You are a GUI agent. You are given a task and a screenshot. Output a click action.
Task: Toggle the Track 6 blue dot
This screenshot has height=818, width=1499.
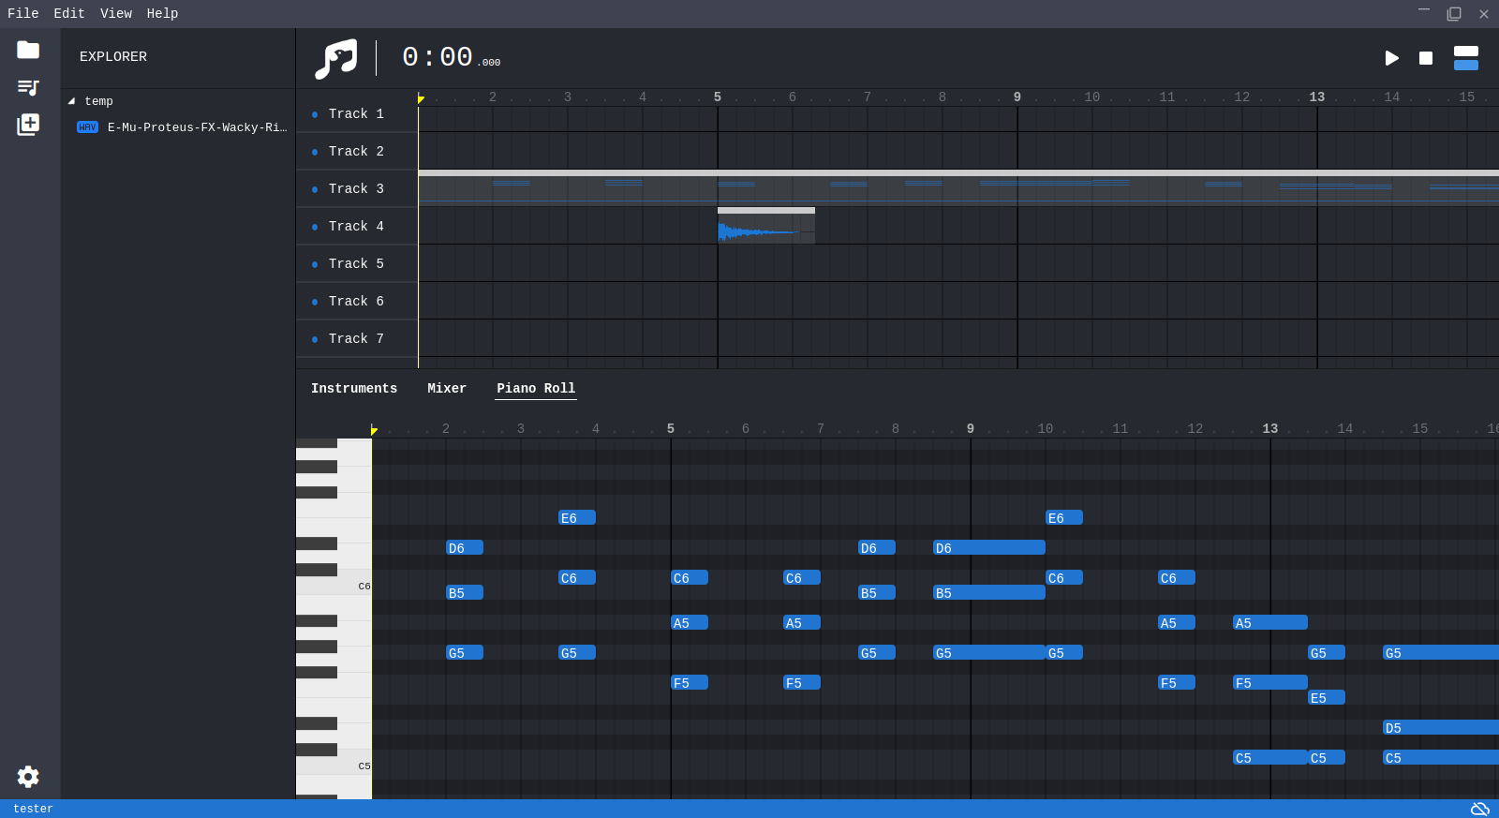[x=315, y=302]
